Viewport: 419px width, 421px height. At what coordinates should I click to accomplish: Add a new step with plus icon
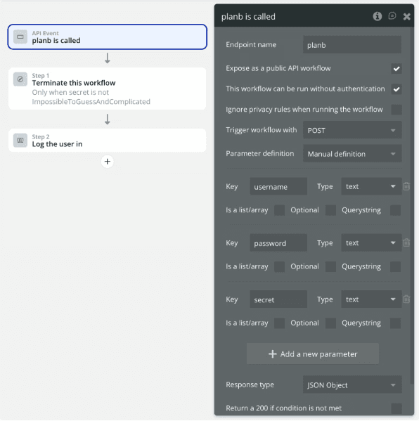click(x=107, y=162)
